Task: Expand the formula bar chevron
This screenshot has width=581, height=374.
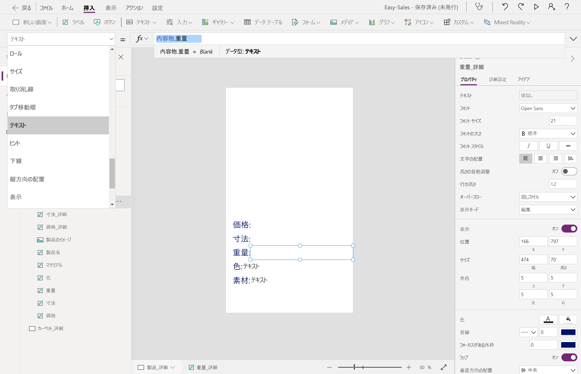Action: [x=573, y=39]
